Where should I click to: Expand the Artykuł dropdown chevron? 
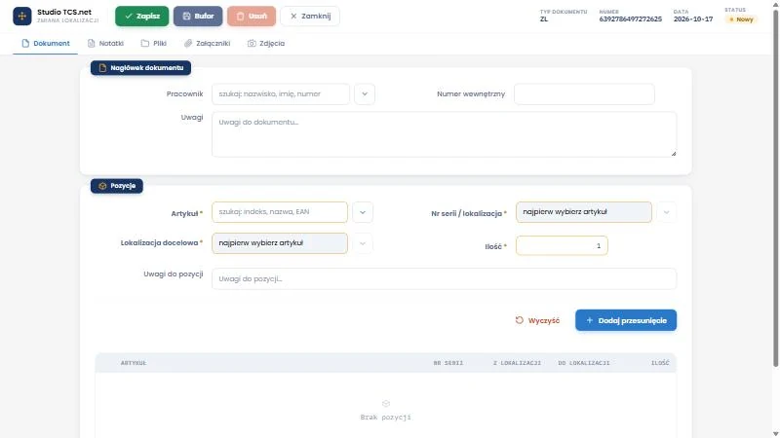point(363,212)
